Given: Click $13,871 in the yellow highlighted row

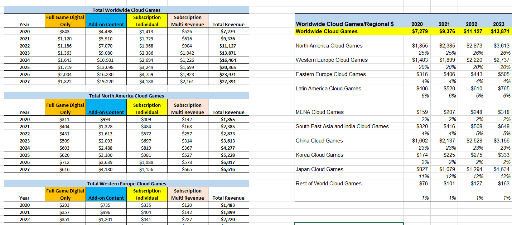Looking at the screenshot, I should click(x=498, y=31).
